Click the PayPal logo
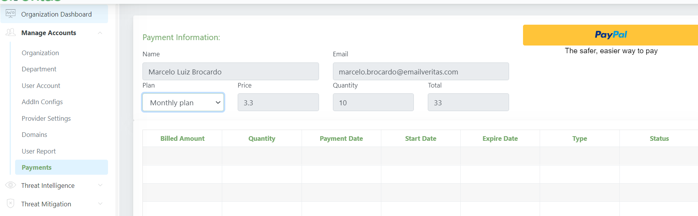This screenshot has height=216, width=698. pos(611,35)
